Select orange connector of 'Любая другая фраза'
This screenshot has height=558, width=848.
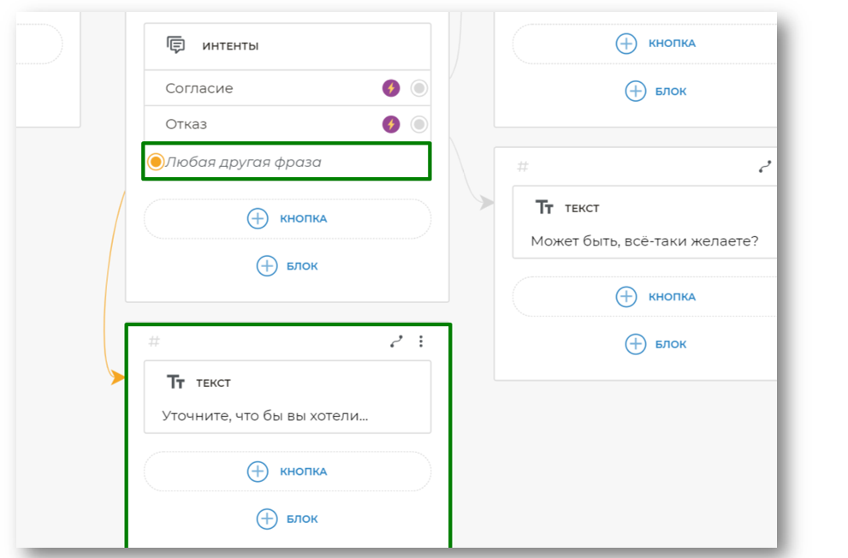coord(156,162)
